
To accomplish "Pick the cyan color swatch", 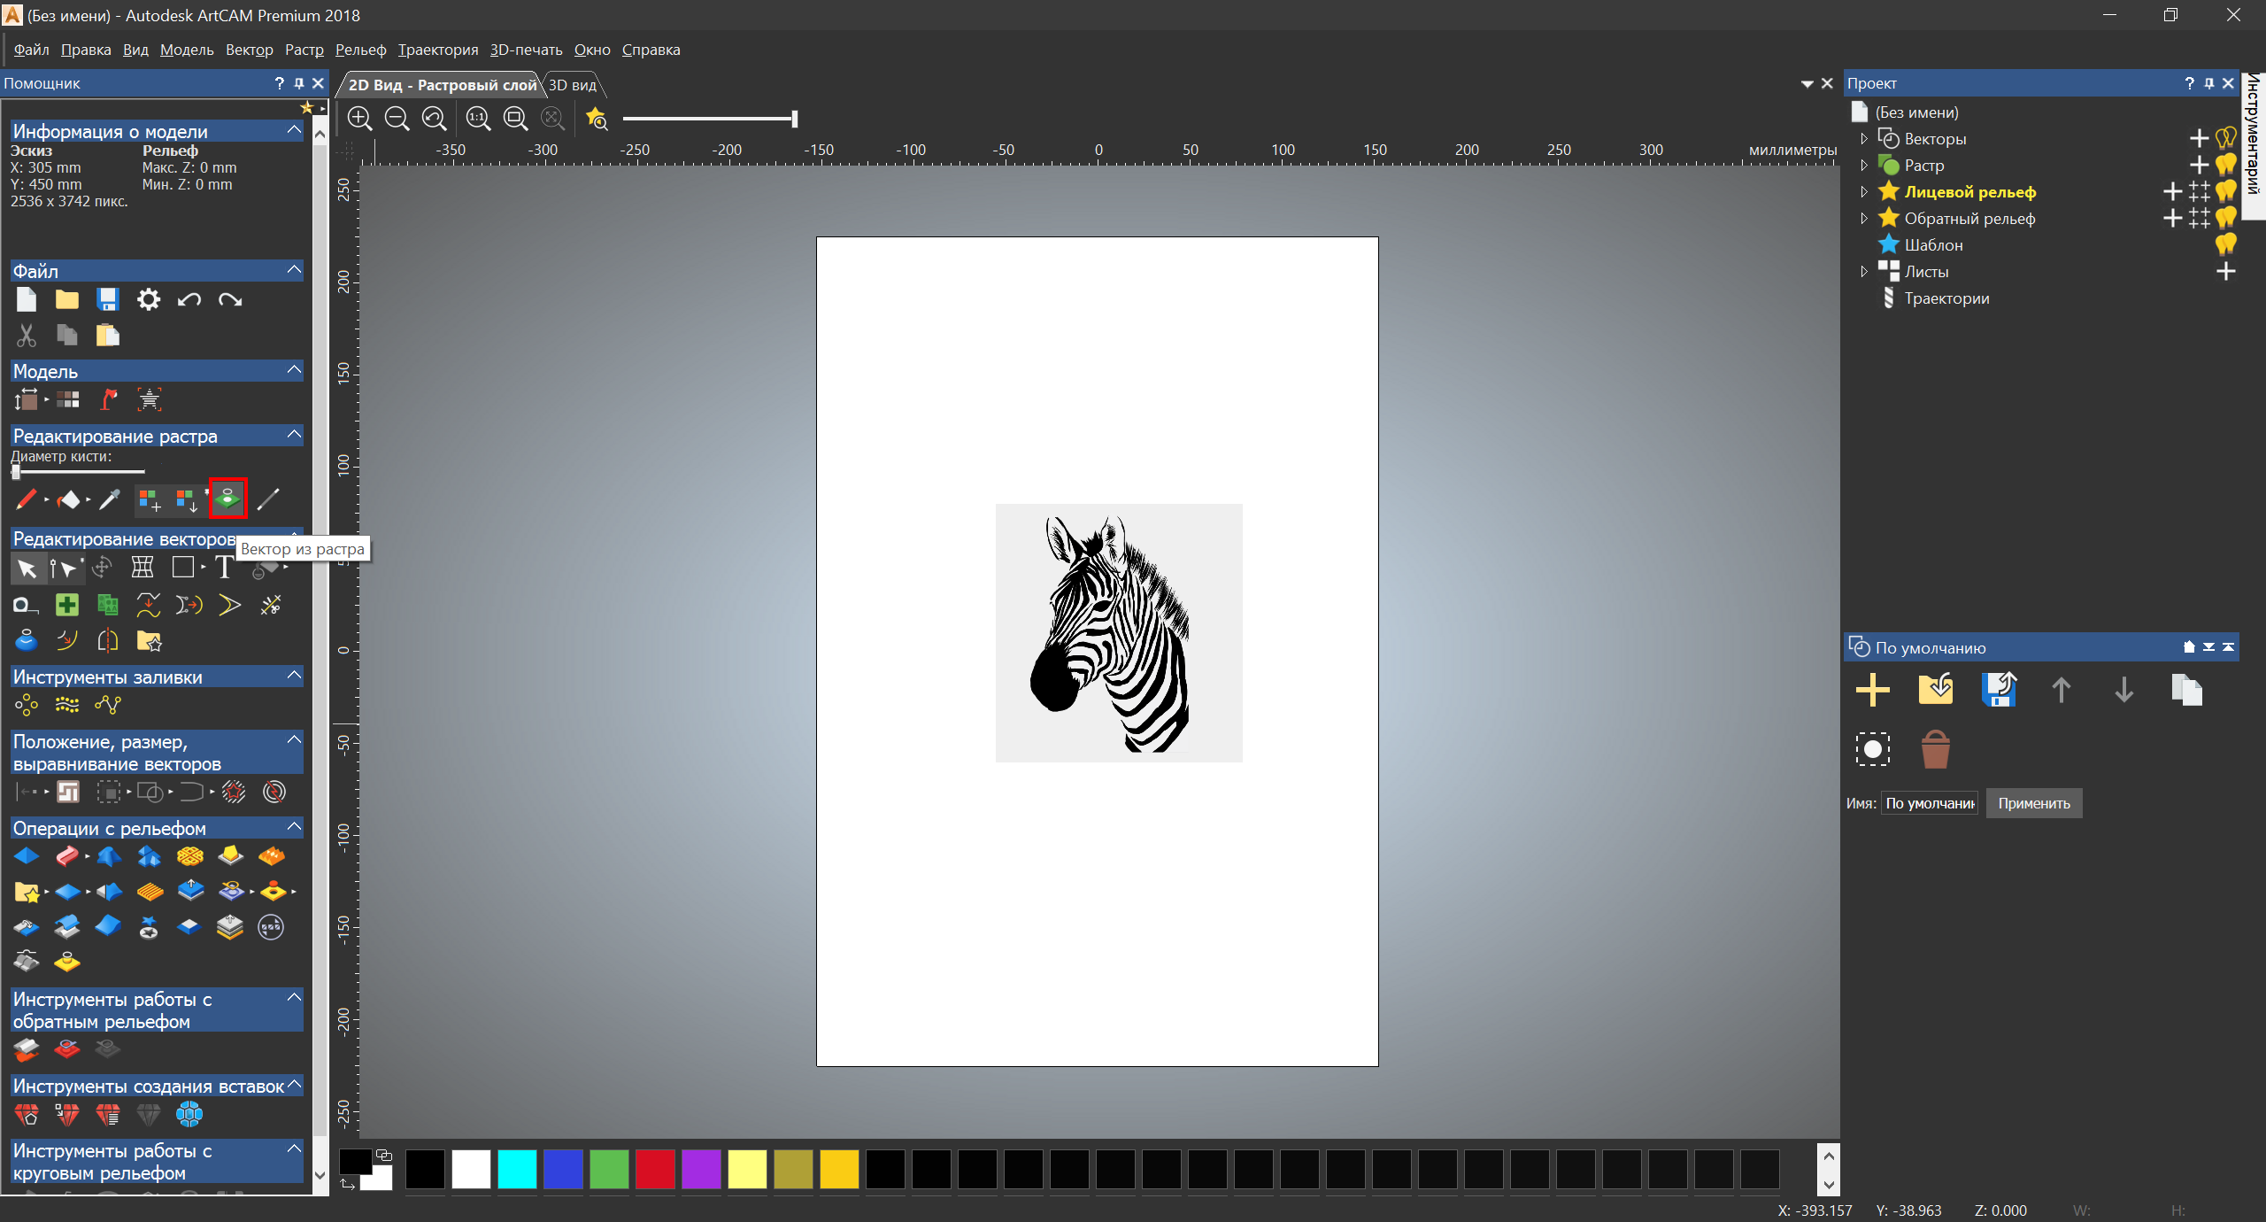I will coord(517,1169).
